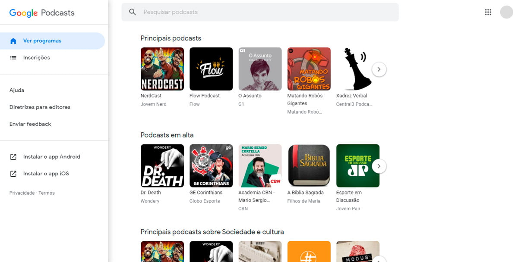Screen dimensions: 518x262
Task: Open the Dr. Death podcast cover
Action: pyautogui.click(x=162, y=165)
